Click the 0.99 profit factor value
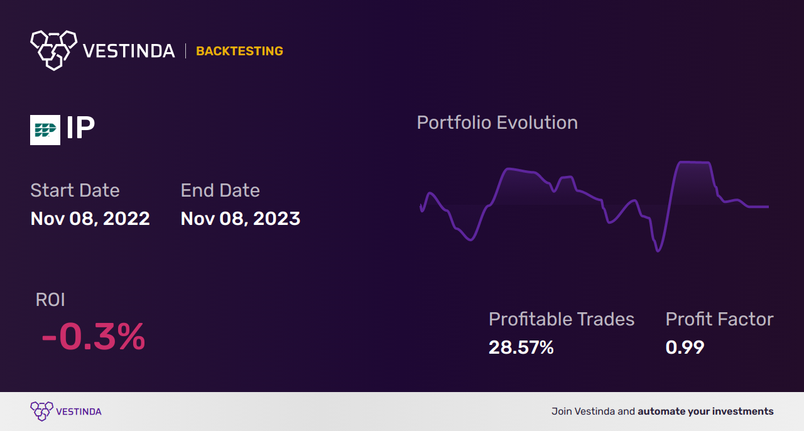The image size is (804, 431). coord(685,347)
